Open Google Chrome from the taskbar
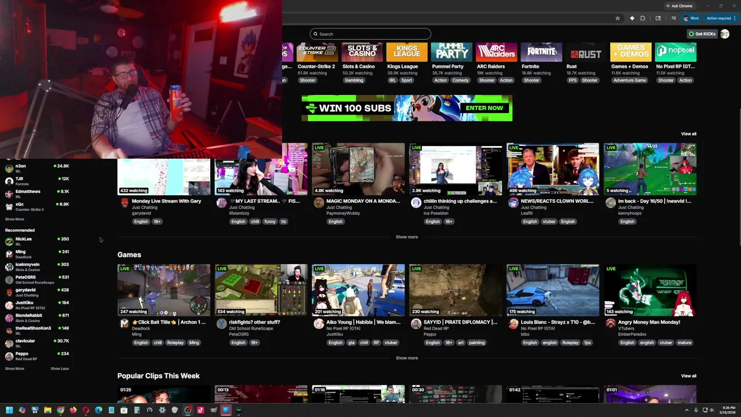 60,410
